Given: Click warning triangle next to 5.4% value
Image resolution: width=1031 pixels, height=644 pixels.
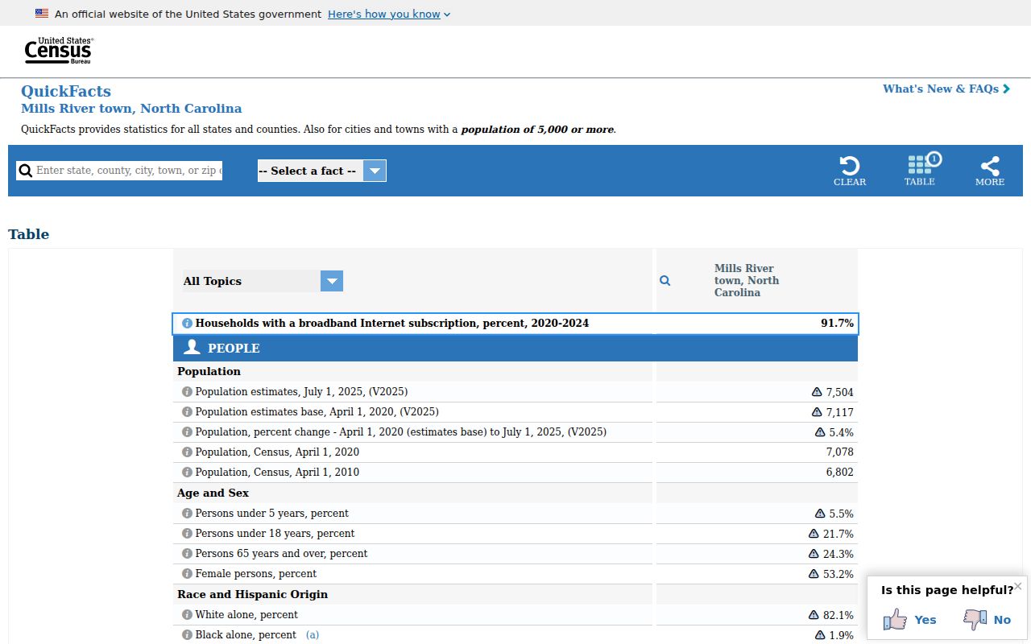Looking at the screenshot, I should point(820,432).
